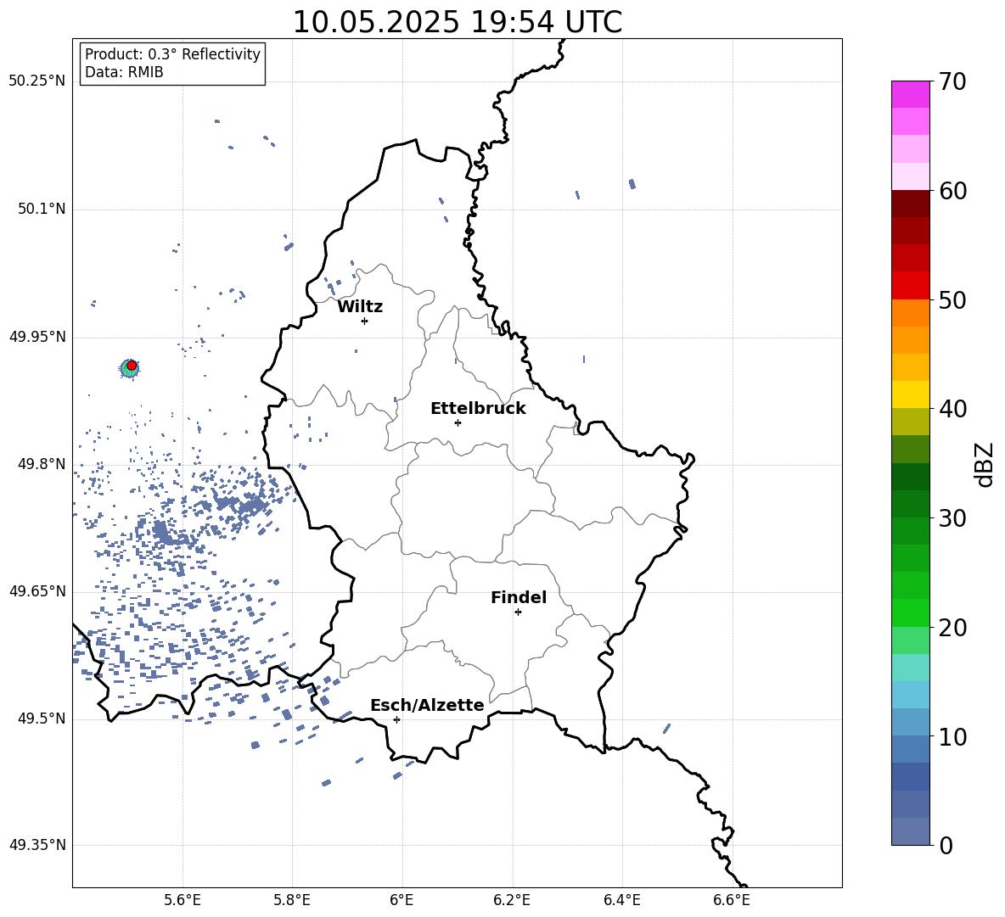This screenshot has height=917, width=1005.
Task: Click the 60 colorbar tick label
Action: click(x=953, y=191)
